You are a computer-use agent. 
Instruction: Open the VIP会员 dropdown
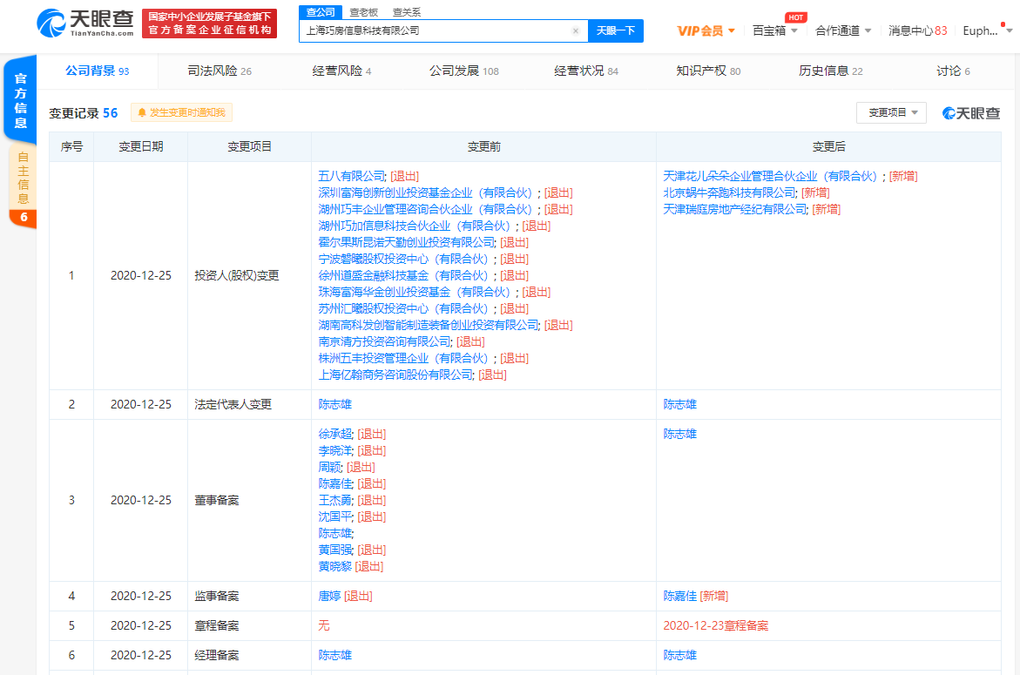(x=706, y=30)
